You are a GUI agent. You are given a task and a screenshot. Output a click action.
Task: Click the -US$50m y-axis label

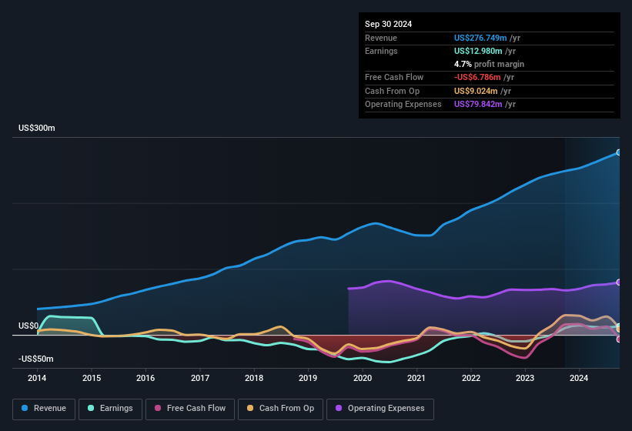(36, 359)
